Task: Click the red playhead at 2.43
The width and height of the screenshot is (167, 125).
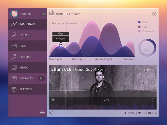Action: 103,102
